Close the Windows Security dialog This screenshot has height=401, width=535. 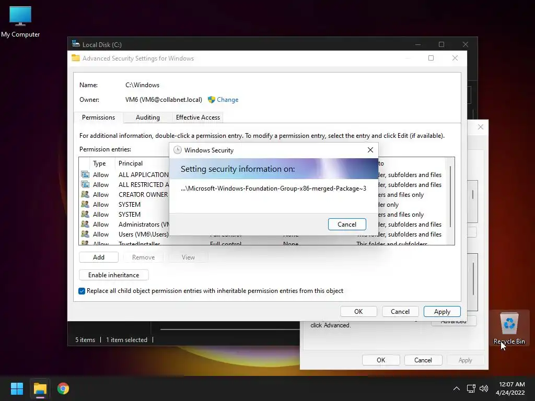point(370,150)
